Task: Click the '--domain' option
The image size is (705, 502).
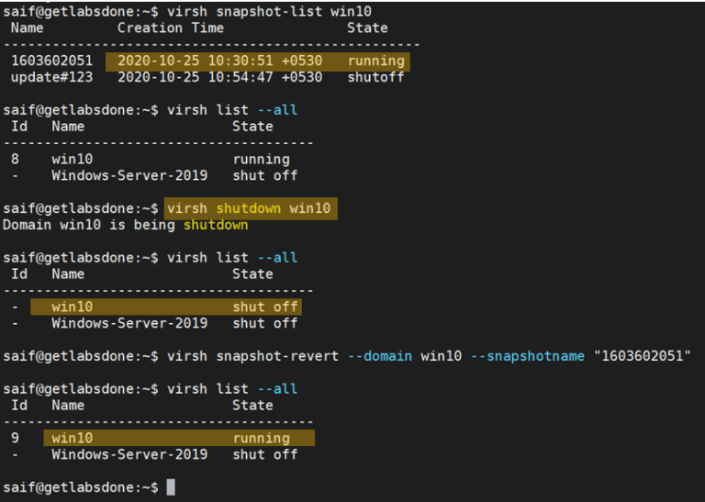Action: click(380, 356)
